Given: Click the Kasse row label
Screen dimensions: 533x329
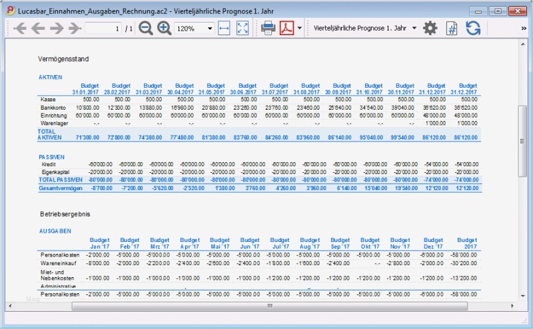Looking at the screenshot, I should point(48,100).
